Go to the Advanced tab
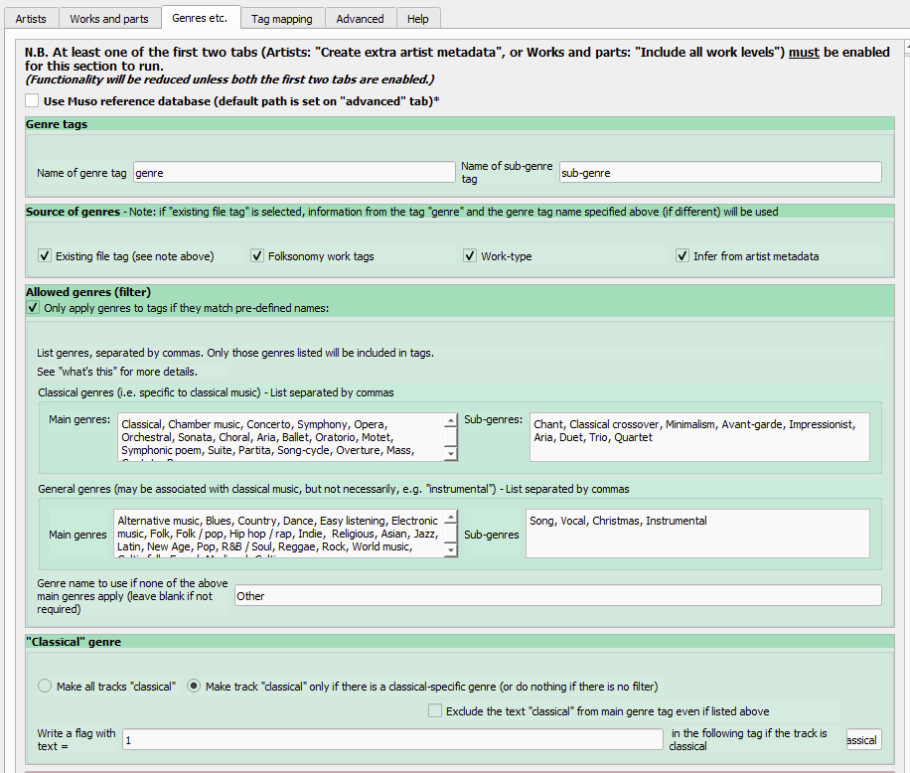This screenshot has height=773, width=910. point(360,18)
